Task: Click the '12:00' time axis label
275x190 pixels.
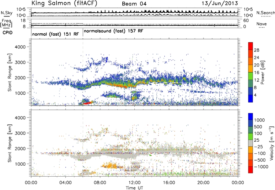Action: [134, 183]
